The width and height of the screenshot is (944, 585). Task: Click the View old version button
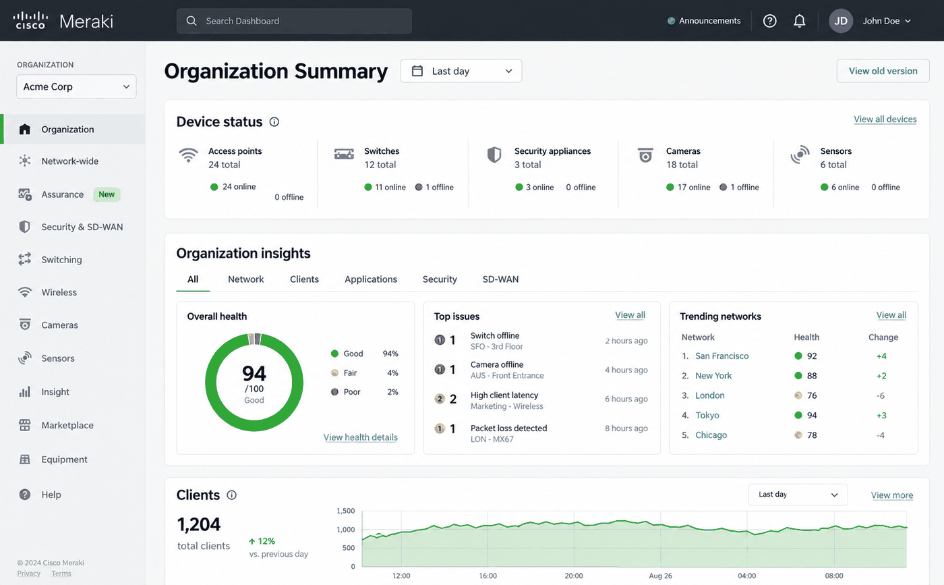(x=883, y=71)
